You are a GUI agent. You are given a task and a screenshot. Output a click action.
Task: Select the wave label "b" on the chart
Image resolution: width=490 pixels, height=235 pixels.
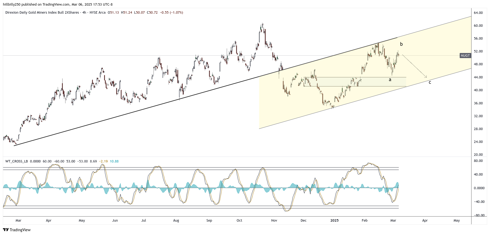(x=401, y=44)
